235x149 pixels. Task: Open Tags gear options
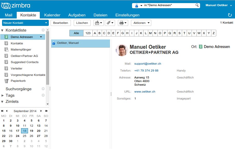pos(43,95)
